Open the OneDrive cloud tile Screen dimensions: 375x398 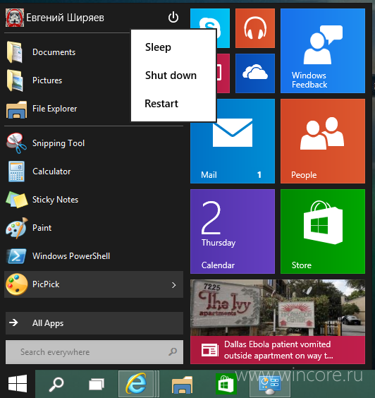[255, 73]
